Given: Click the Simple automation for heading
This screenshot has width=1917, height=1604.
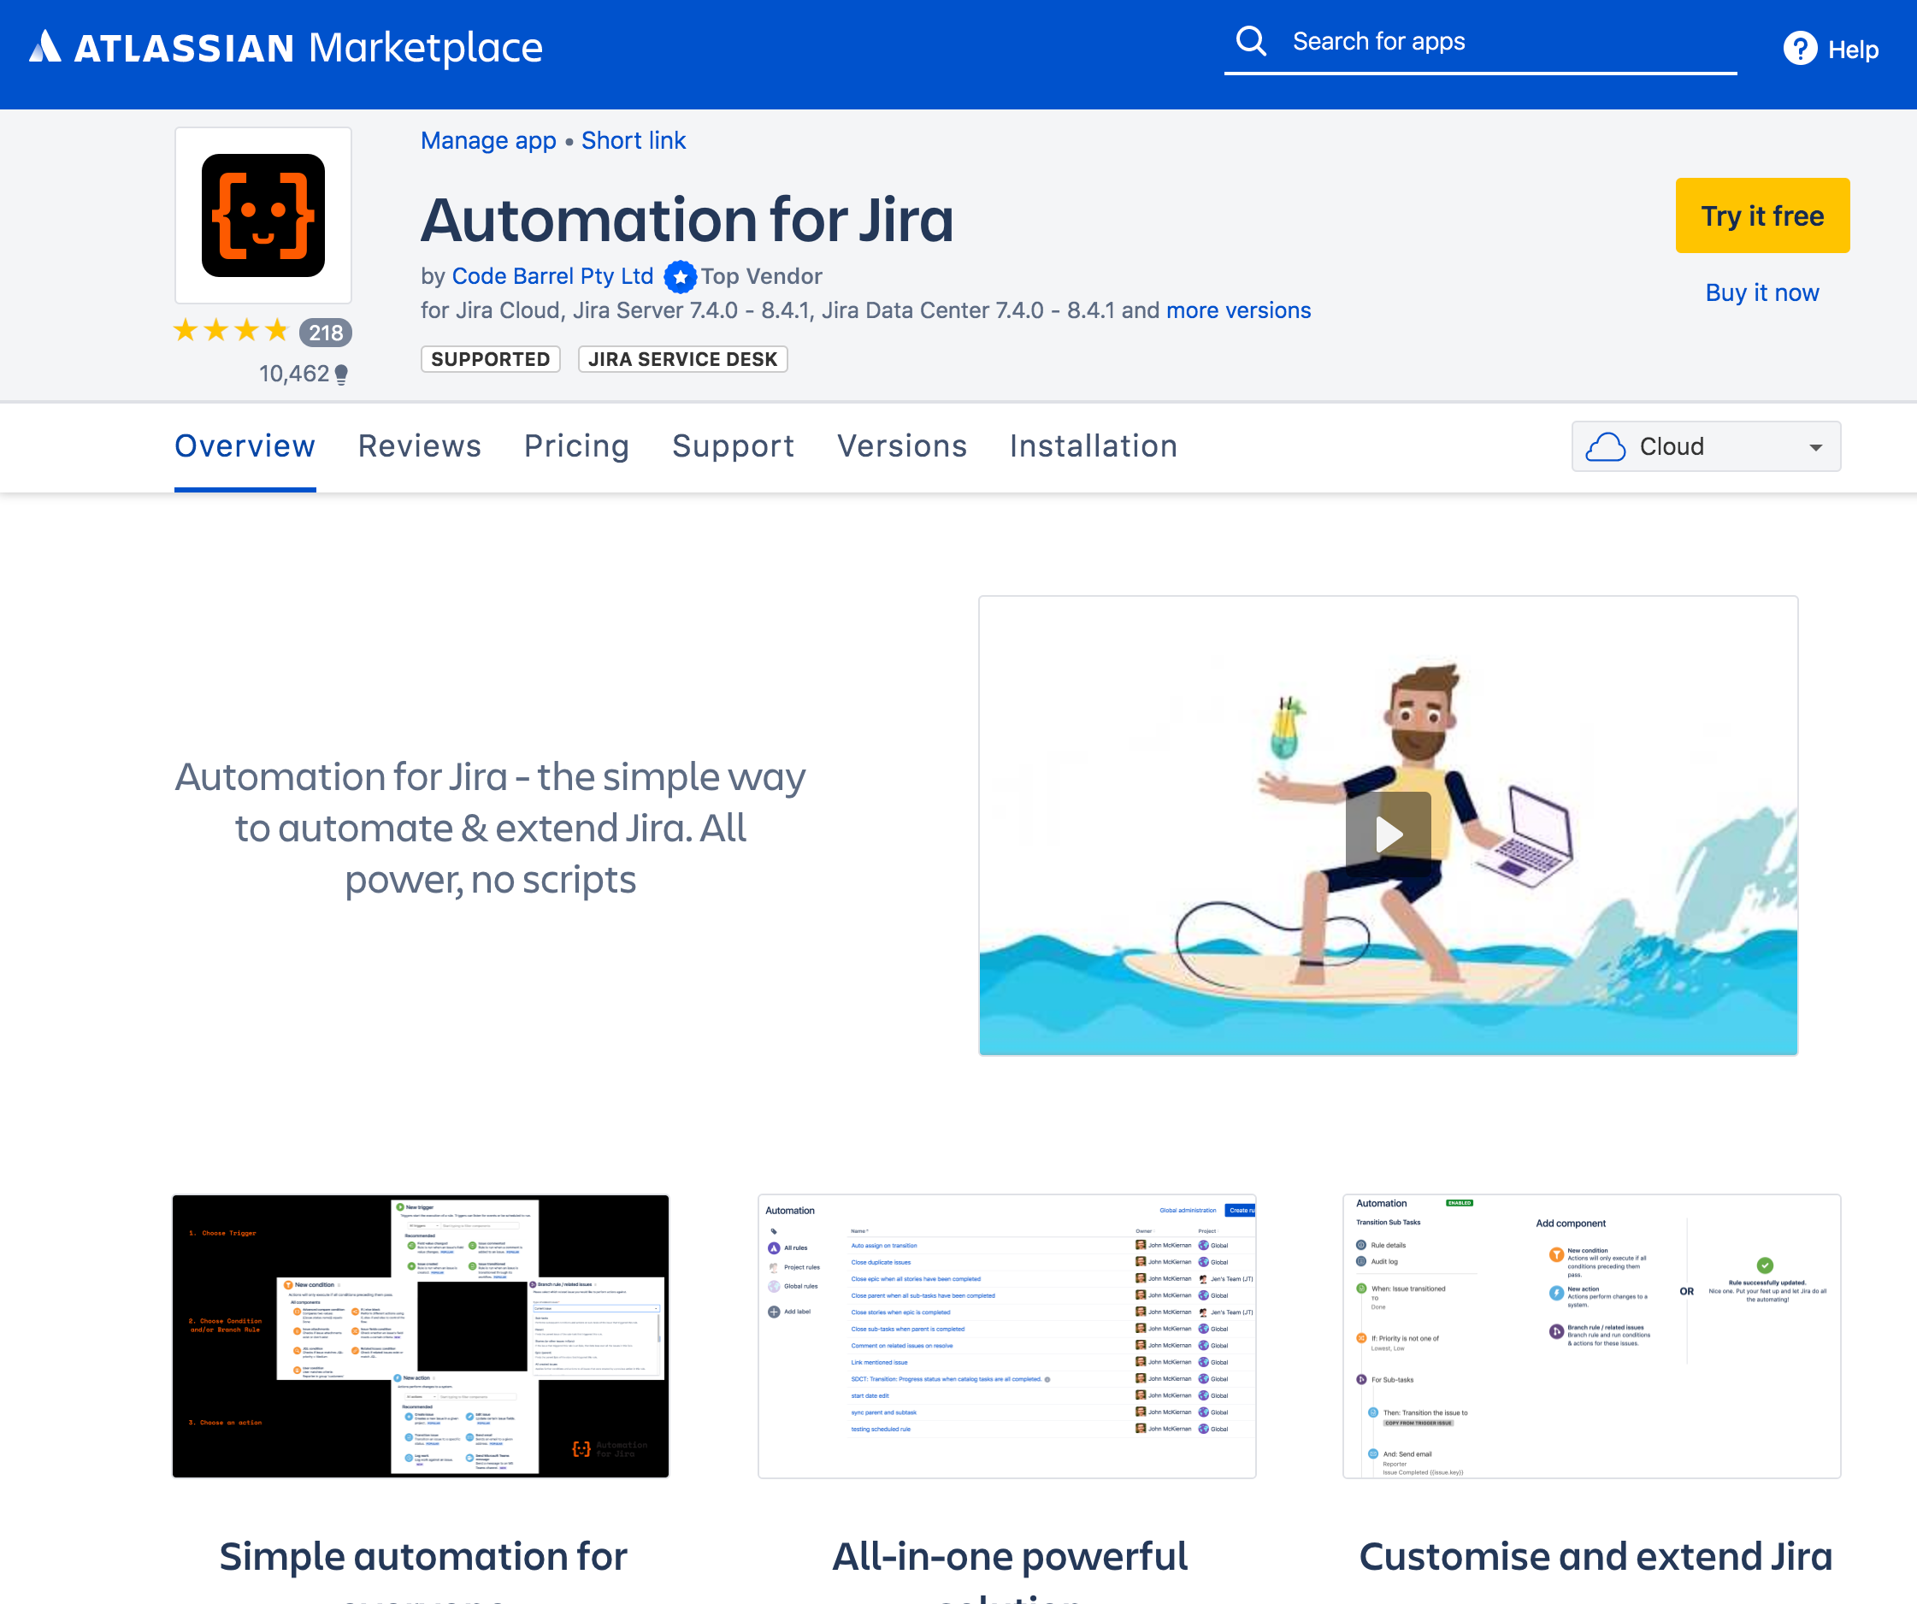Looking at the screenshot, I should 422,1559.
